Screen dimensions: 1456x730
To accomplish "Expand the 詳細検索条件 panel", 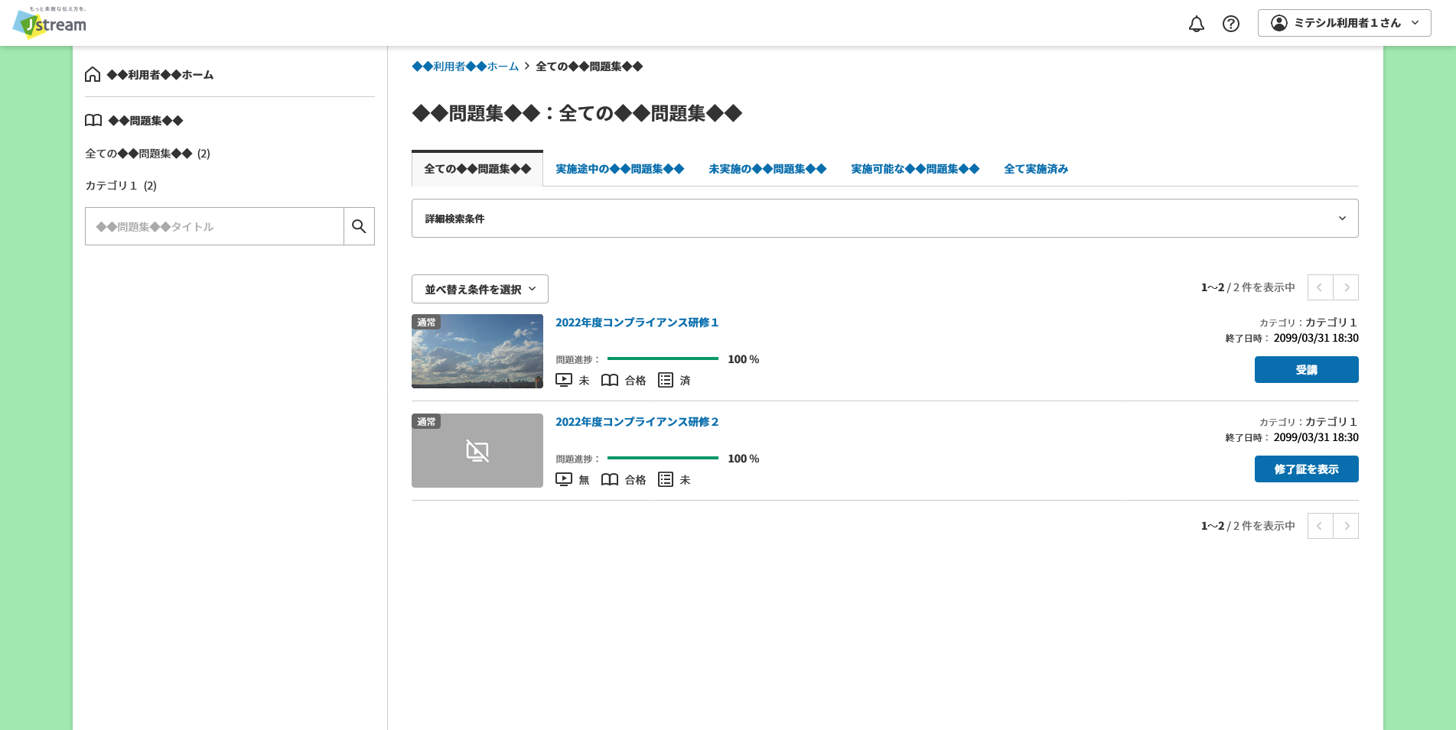I will pos(885,219).
